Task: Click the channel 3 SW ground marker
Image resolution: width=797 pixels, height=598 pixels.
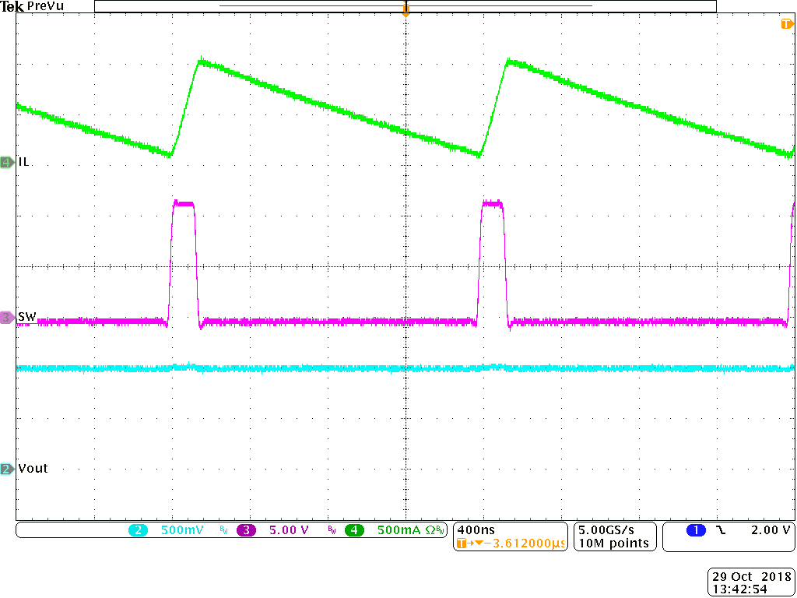Action: (x=7, y=318)
